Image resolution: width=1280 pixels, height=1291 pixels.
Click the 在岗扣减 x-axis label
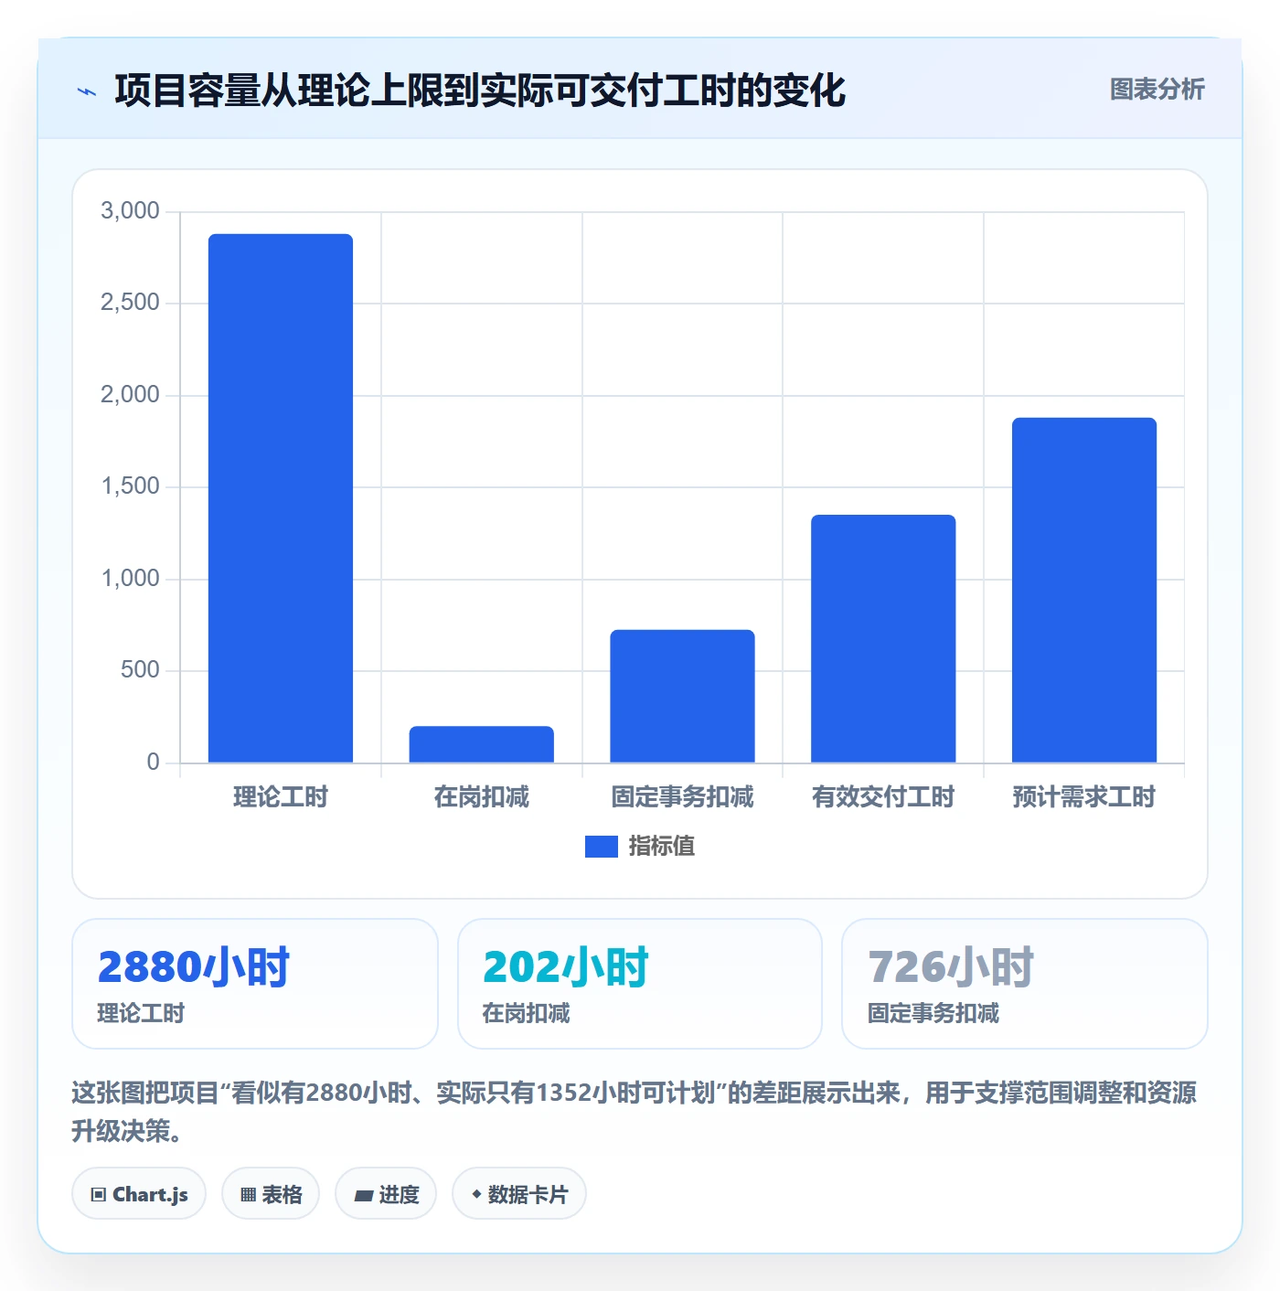coord(482,797)
